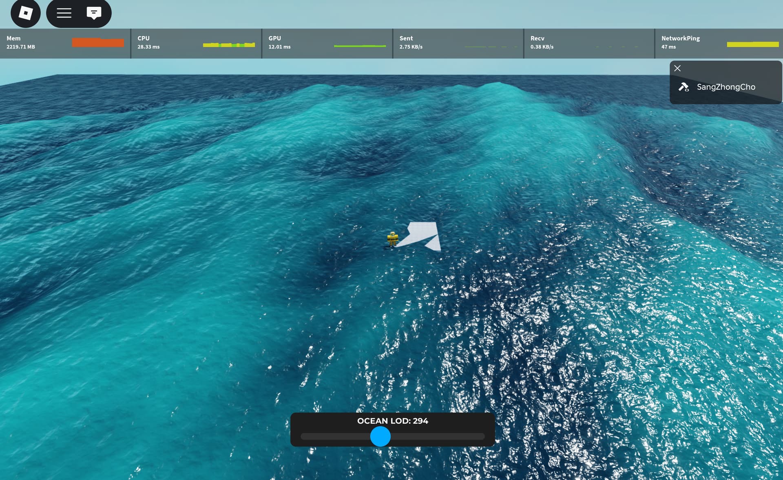Open the CPU performance stat panel
This screenshot has width=783, height=480.
tap(196, 43)
